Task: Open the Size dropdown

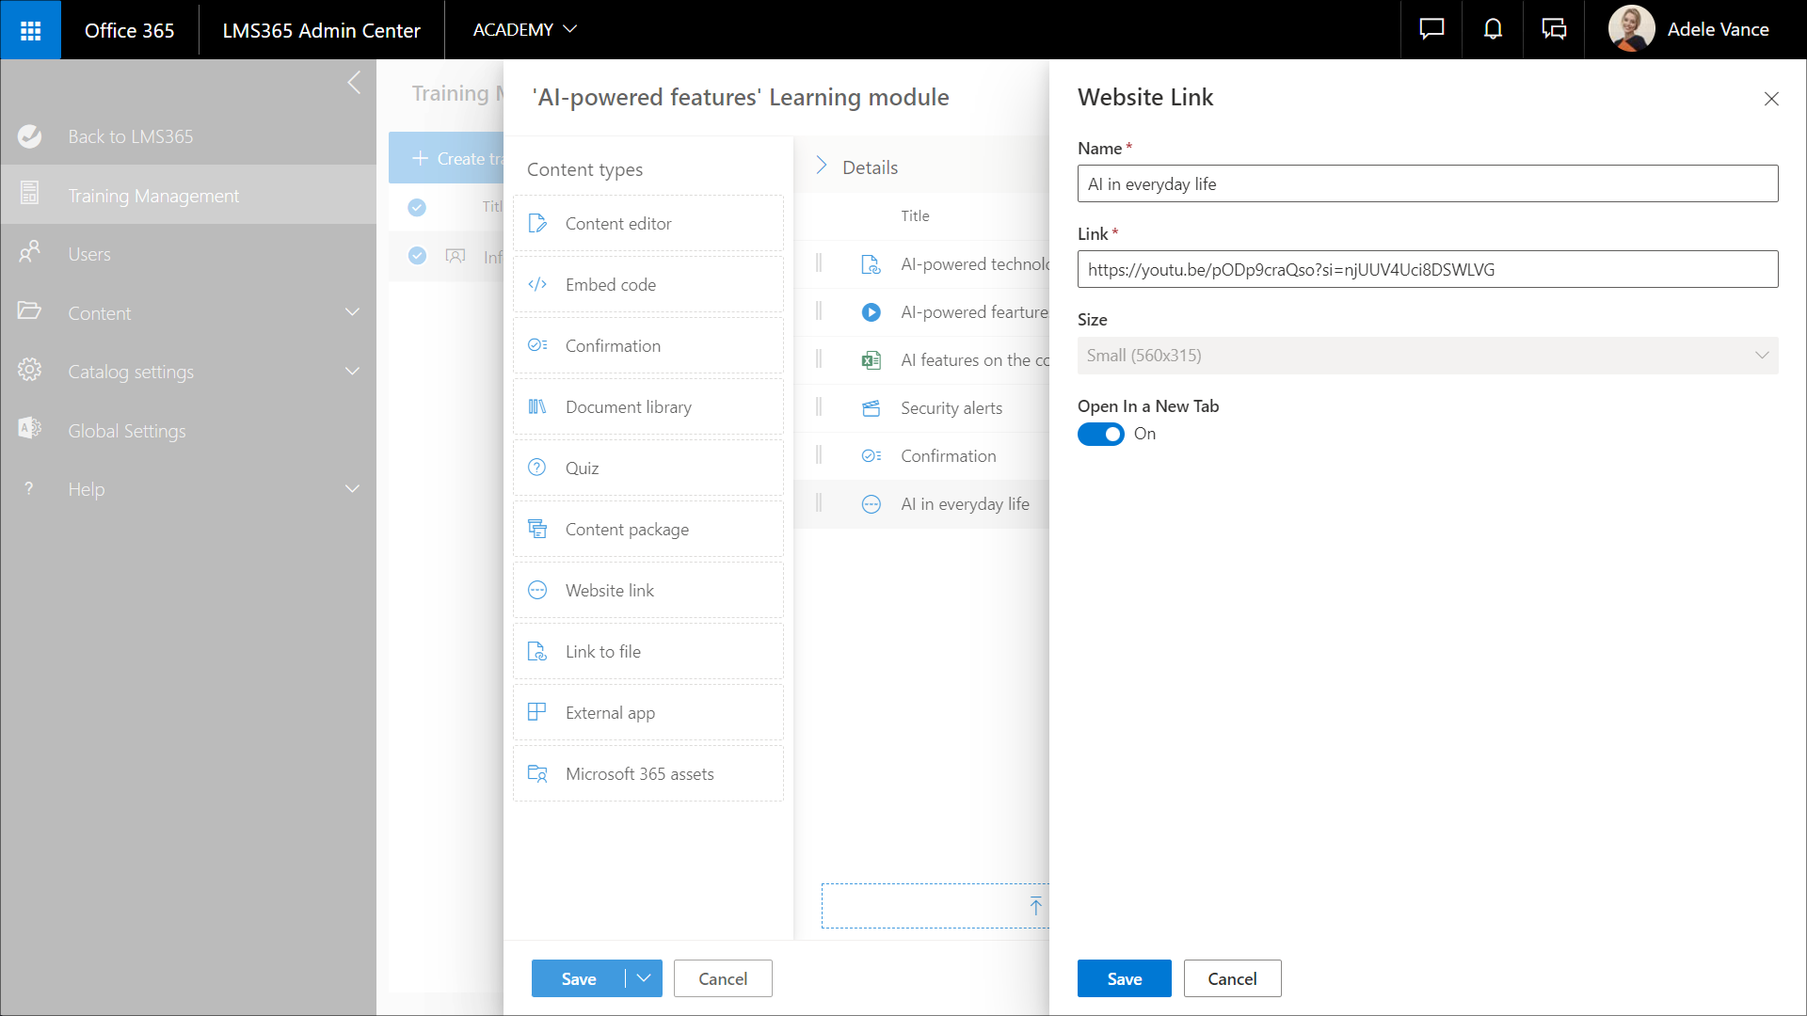Action: 1428,356
